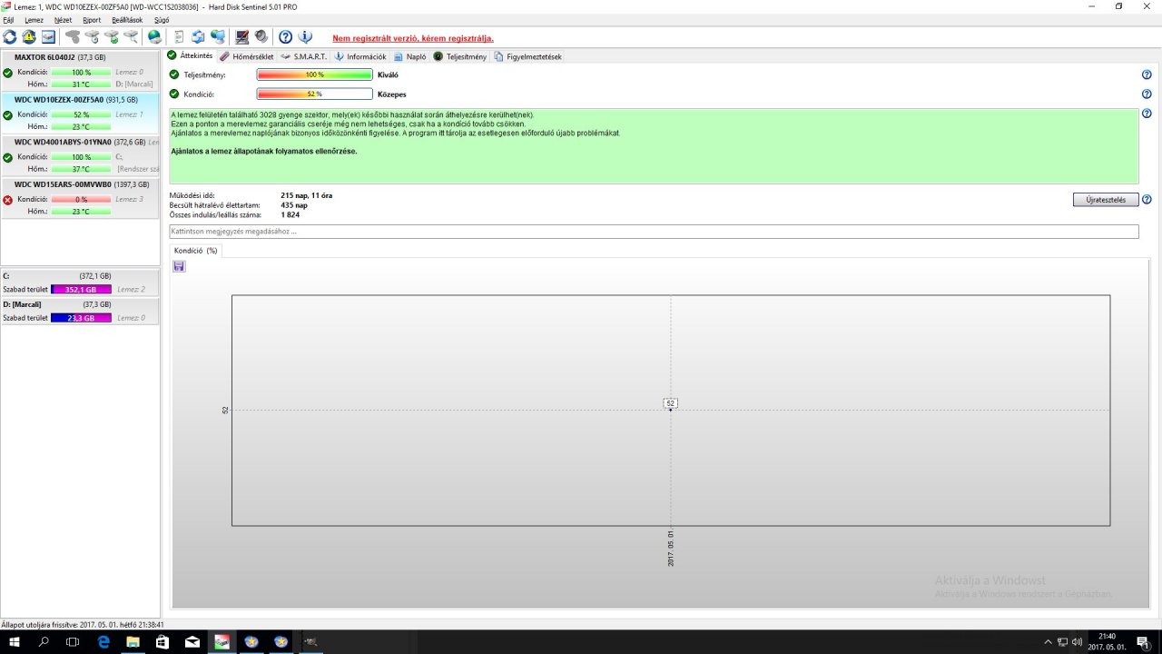The width and height of the screenshot is (1162, 654).
Task: Click the speaker sound toolbar icon
Action: (x=261, y=37)
